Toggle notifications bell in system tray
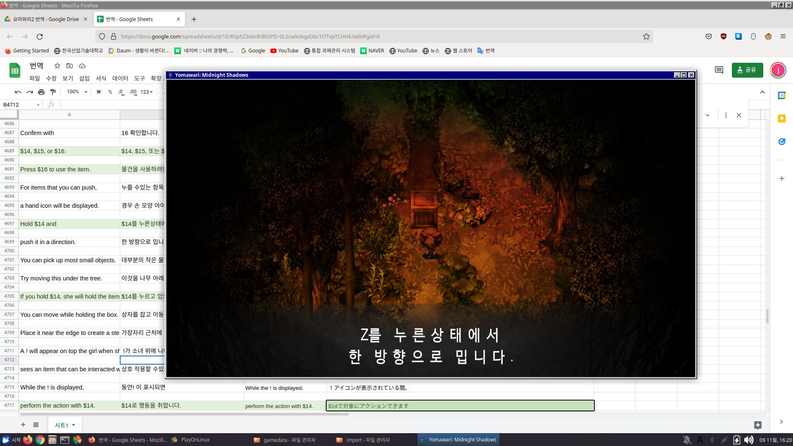 687,440
